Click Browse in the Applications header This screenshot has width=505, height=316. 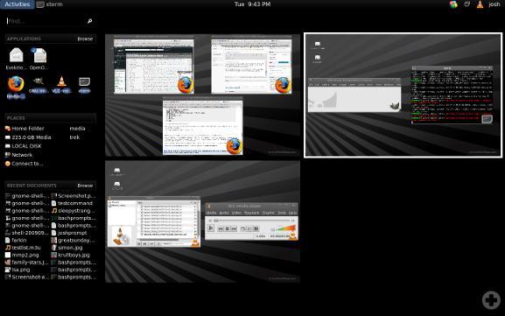coord(85,39)
